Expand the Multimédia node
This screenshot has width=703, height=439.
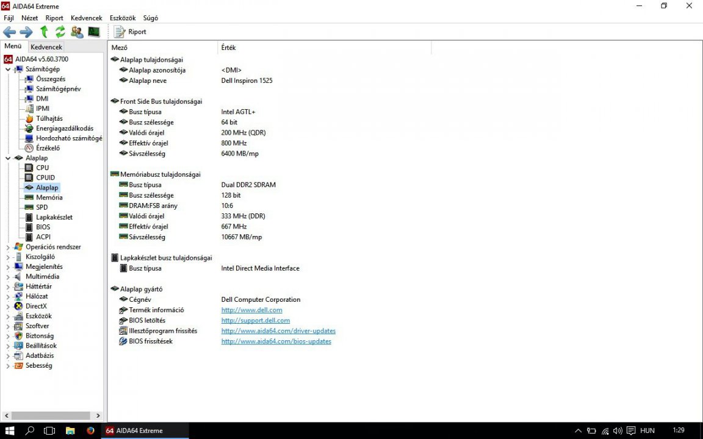[7, 276]
